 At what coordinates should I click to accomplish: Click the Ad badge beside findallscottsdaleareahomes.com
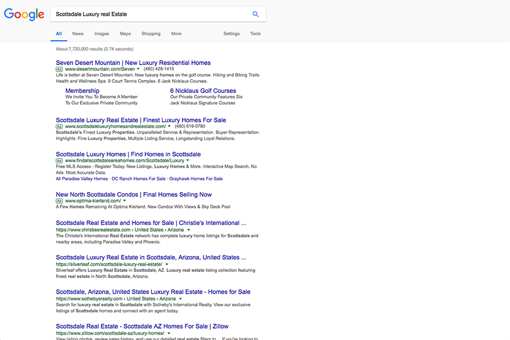point(59,161)
